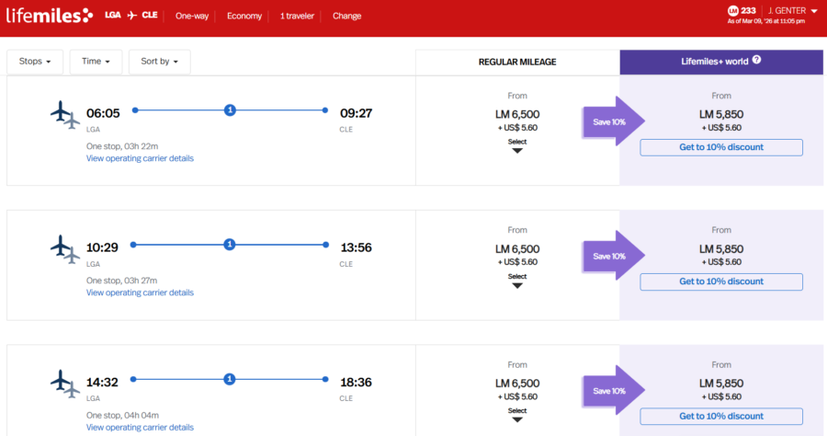The width and height of the screenshot is (827, 436).
Task: Click the 18:36 arrival time
Action: point(356,382)
